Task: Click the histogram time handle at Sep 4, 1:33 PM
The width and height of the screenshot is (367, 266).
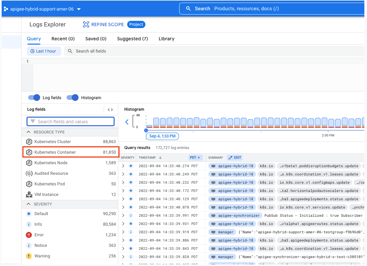Action: pos(146,131)
